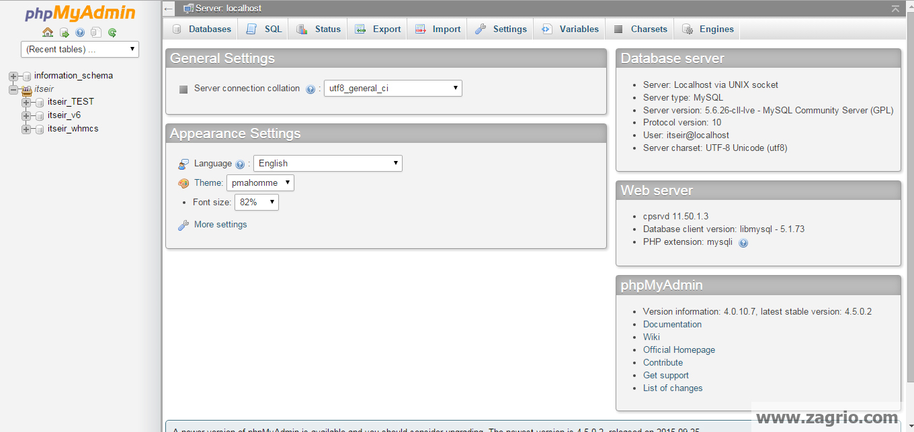Screen dimensions: 914x432
Task: Open the Contribute link
Action: [x=663, y=362]
